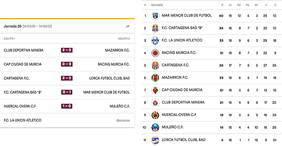282x146 pixels.
Task: Click F.C. La Union Atletico team badge
Action: pyautogui.click(x=155, y=40)
